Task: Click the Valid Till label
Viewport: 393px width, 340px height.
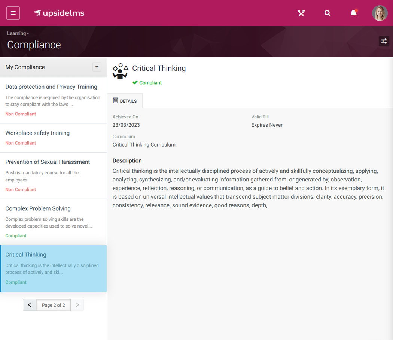Action: click(x=260, y=117)
